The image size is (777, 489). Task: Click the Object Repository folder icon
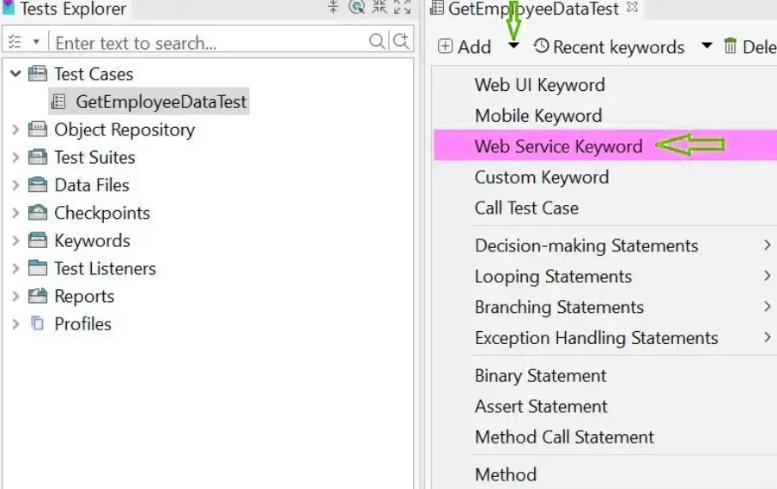click(x=38, y=130)
